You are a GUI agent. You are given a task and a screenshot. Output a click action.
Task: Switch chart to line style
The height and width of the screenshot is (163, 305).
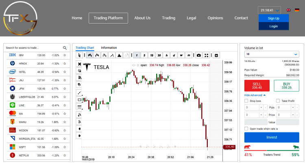click(112, 55)
